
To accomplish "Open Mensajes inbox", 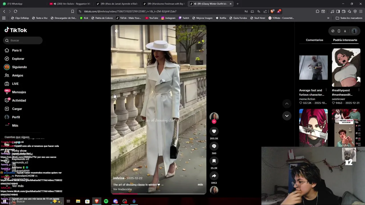I will (19, 92).
